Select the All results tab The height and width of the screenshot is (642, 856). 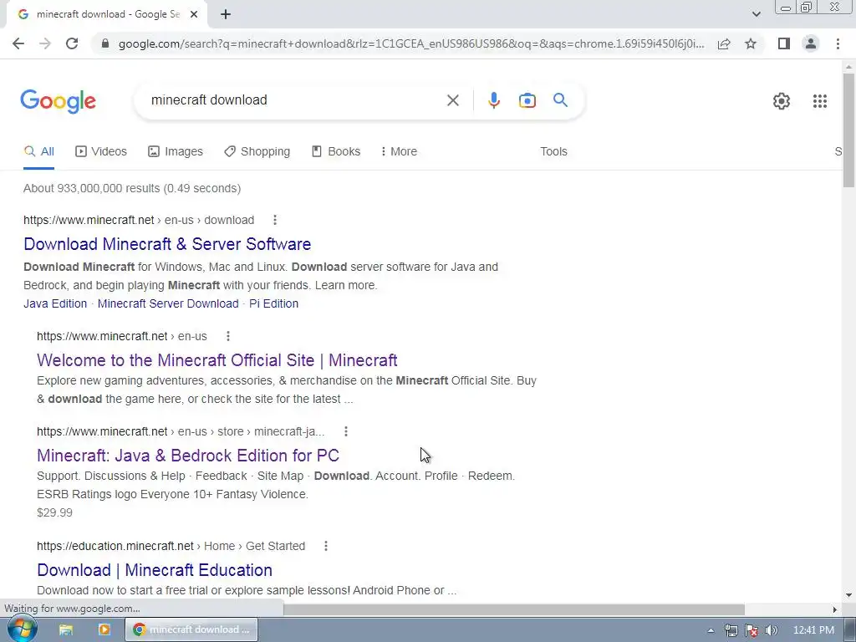coord(38,152)
